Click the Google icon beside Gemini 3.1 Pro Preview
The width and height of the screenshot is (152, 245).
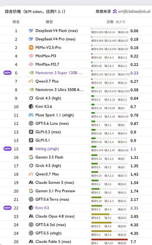[x=31, y=191]
